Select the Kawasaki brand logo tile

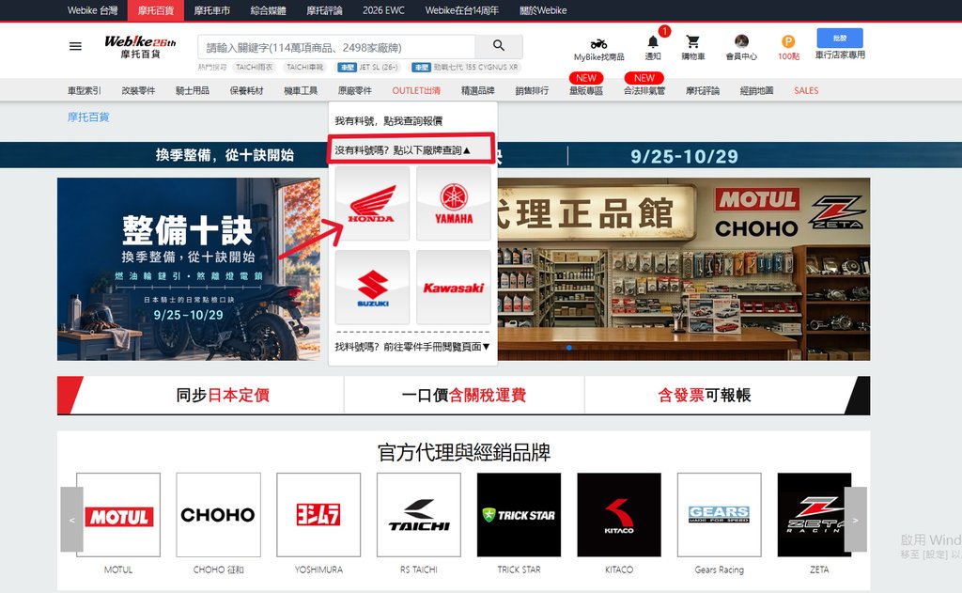click(454, 287)
